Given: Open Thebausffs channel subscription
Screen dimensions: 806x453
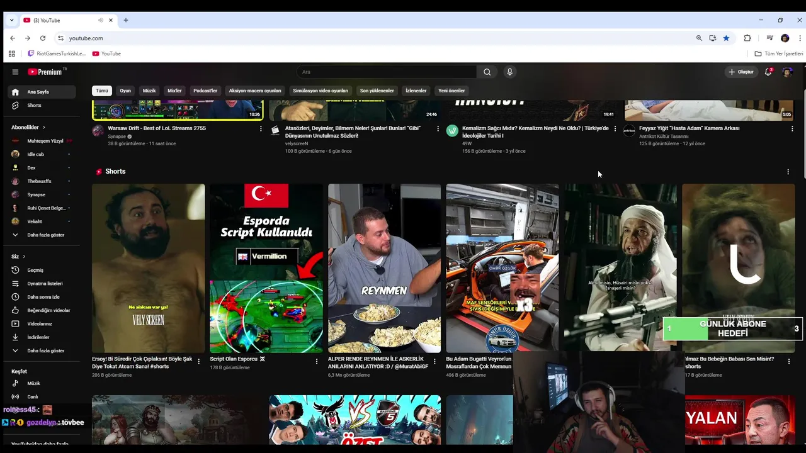Looking at the screenshot, I should 42,181.
